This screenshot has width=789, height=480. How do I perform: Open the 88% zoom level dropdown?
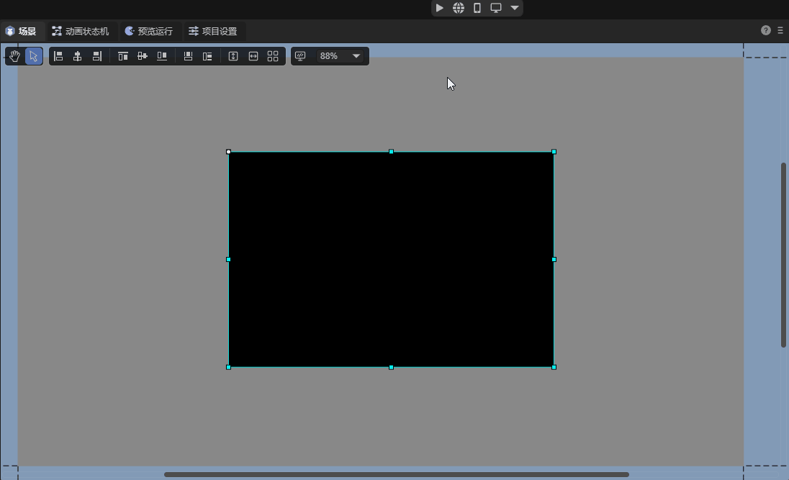(340, 56)
